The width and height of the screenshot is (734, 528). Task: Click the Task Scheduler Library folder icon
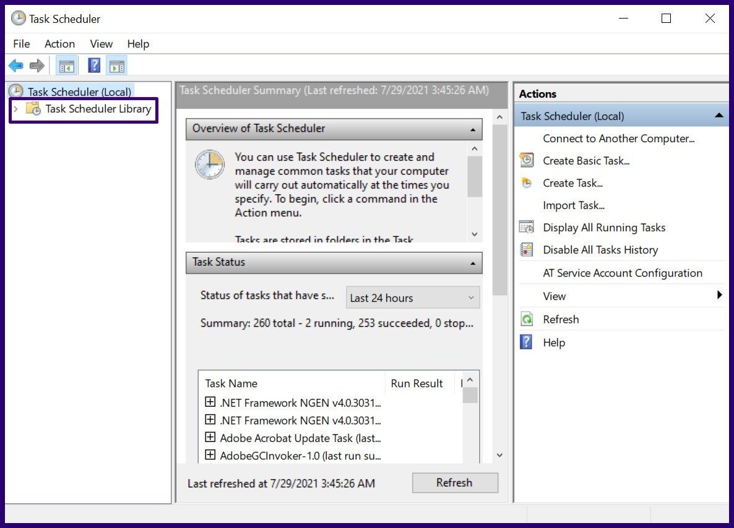(x=33, y=109)
